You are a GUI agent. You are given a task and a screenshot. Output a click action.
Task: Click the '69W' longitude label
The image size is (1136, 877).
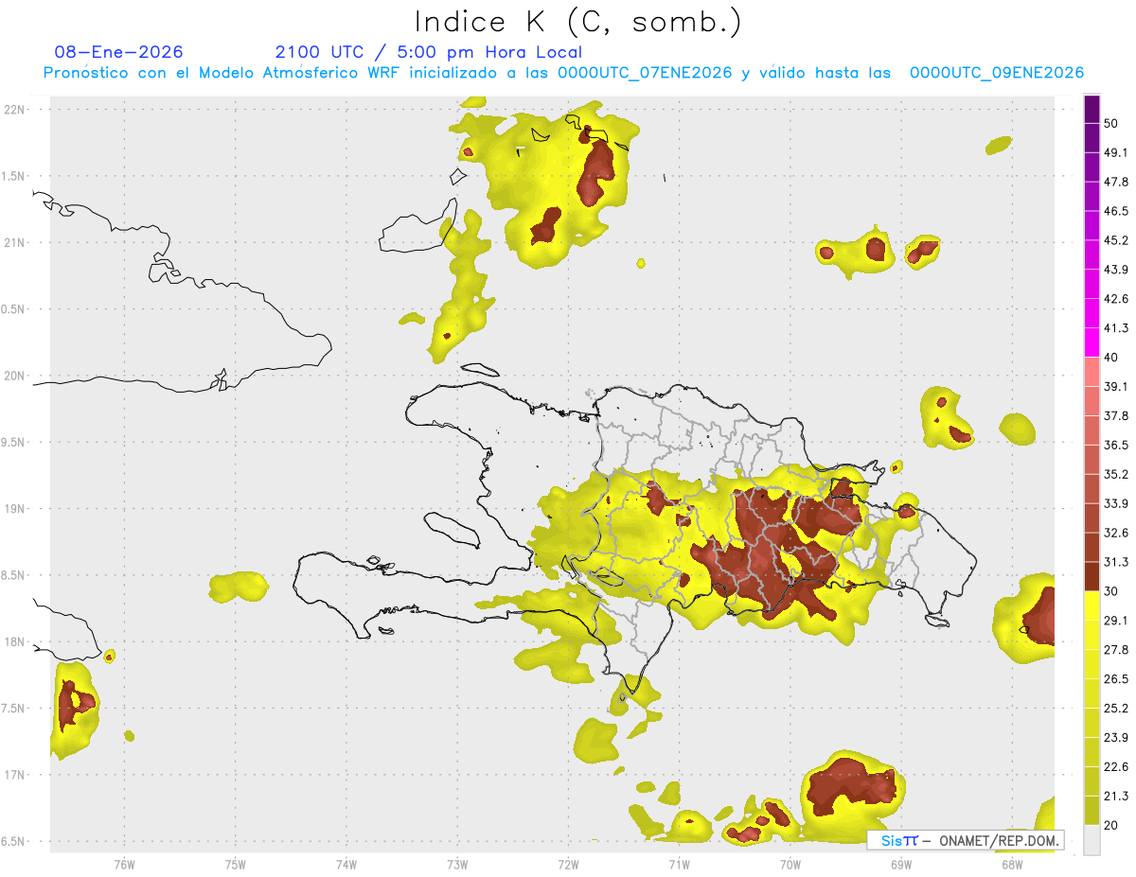coord(901,863)
